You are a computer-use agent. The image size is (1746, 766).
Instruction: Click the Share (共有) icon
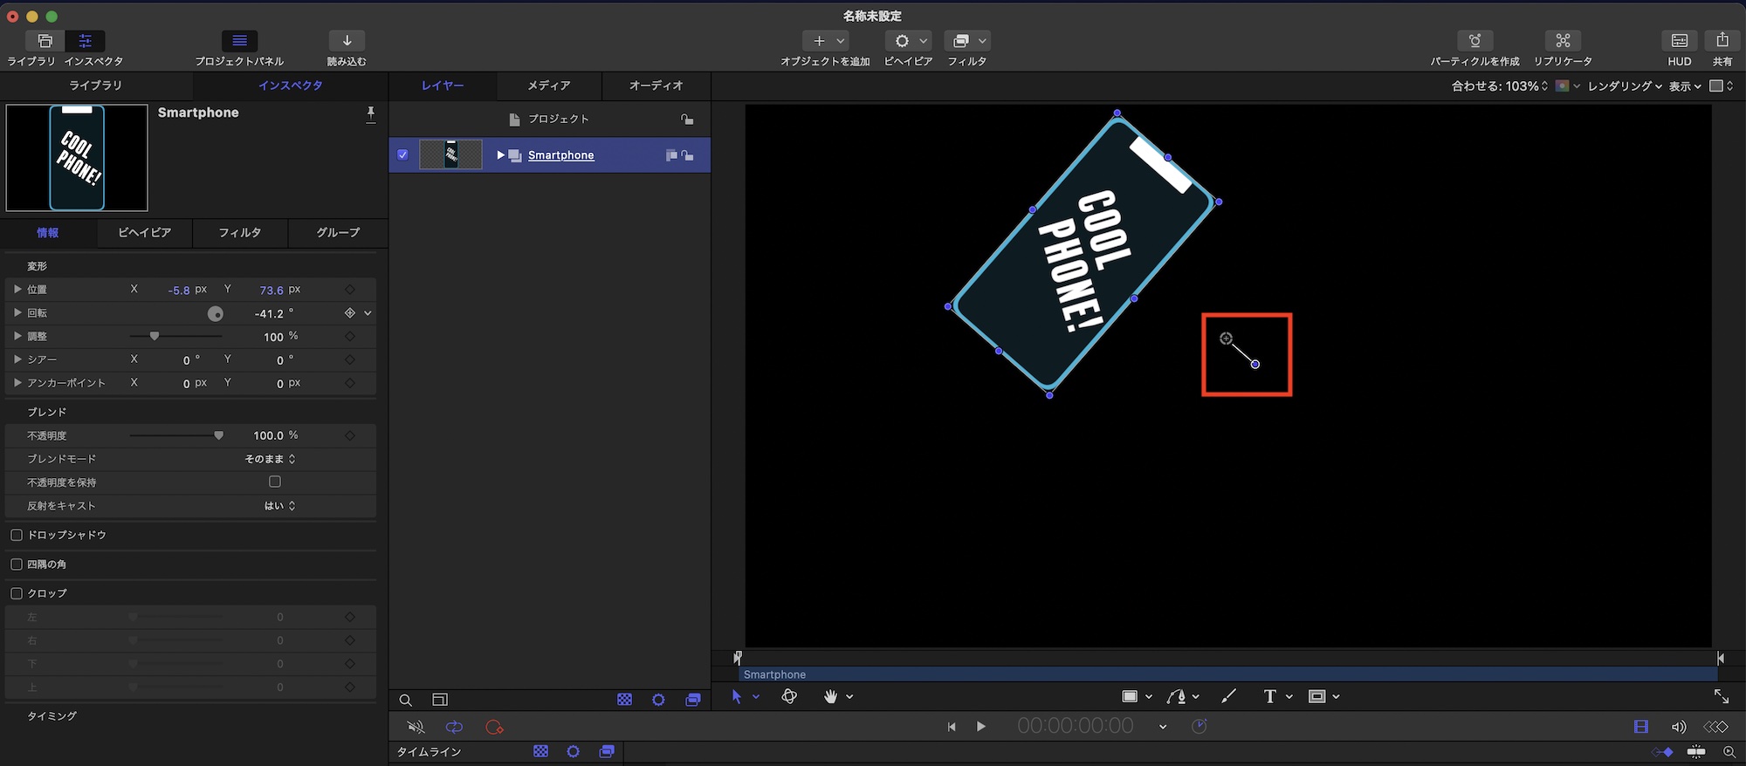1722,41
